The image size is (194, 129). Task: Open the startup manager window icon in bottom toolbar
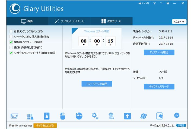14,116
